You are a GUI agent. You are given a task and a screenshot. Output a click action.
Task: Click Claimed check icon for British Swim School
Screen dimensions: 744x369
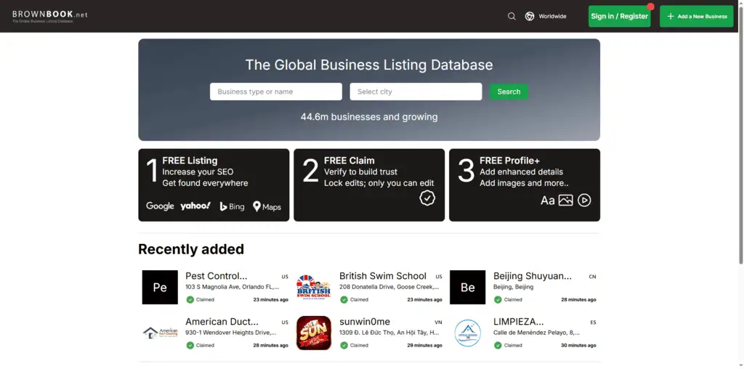[344, 300]
